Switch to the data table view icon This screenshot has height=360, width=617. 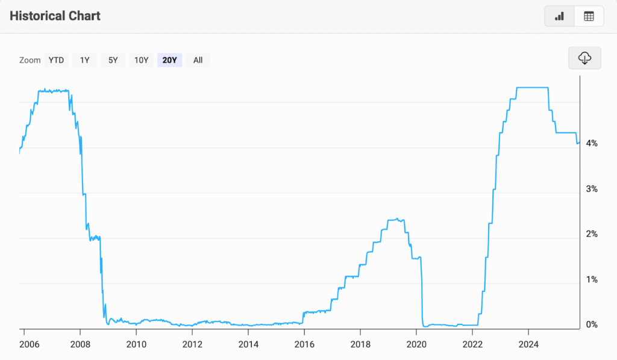[x=589, y=16]
